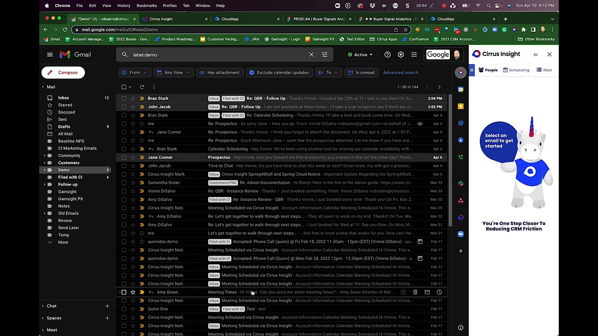Bookmark this page star icon

click(x=406, y=29)
